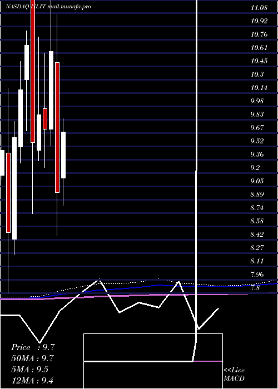Viewport: 278px width, 389px height.
Task: Click the 8.89 price axis label
Action: pos(257,194)
